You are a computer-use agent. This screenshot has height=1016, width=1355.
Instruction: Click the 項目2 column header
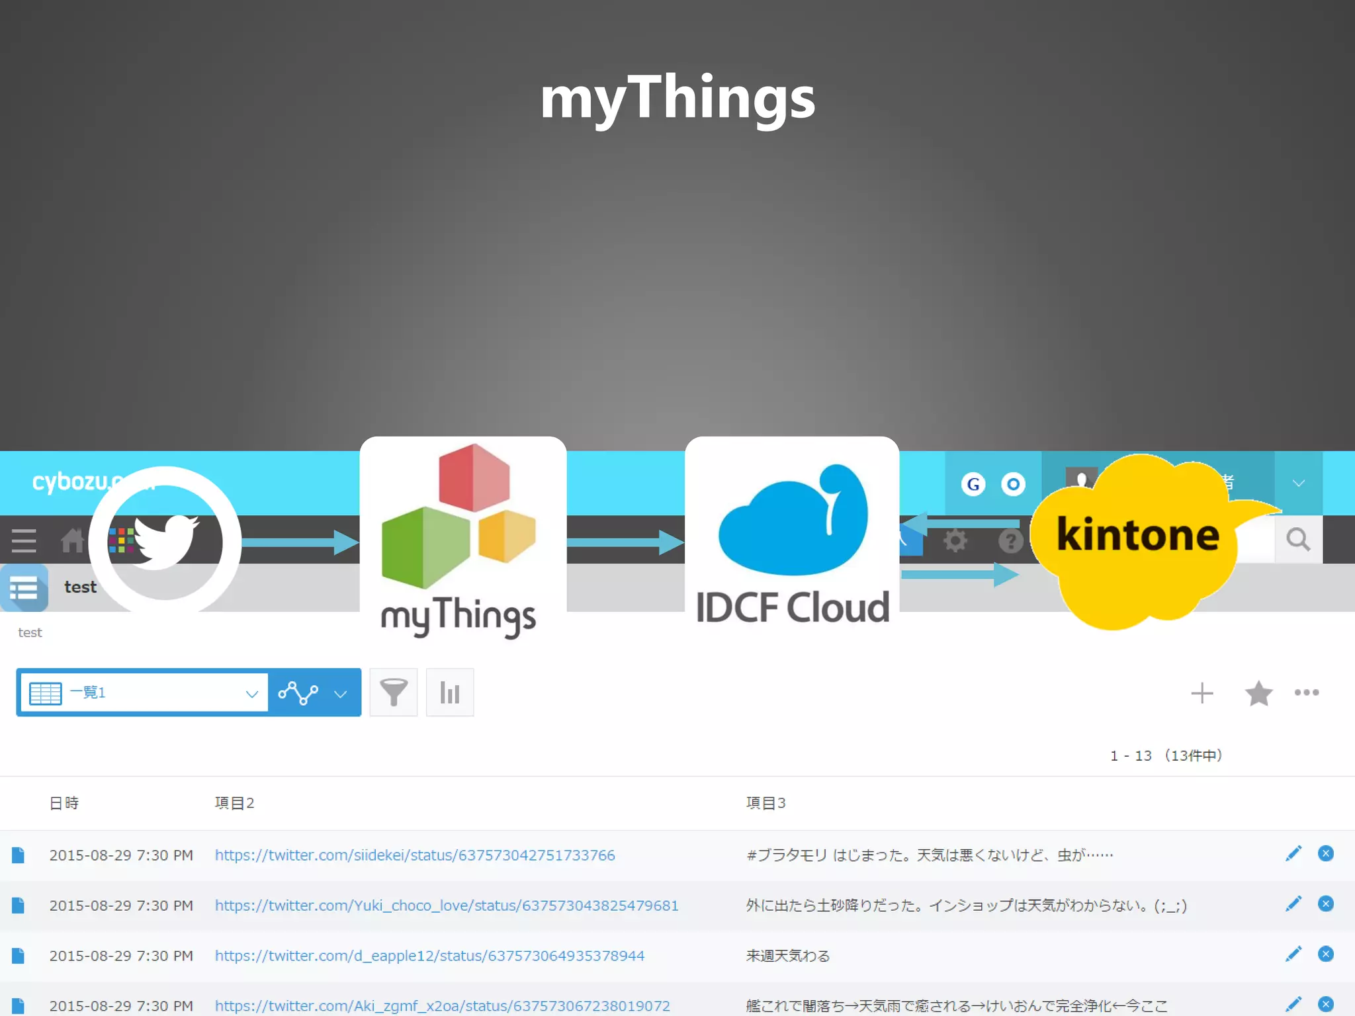click(x=234, y=803)
